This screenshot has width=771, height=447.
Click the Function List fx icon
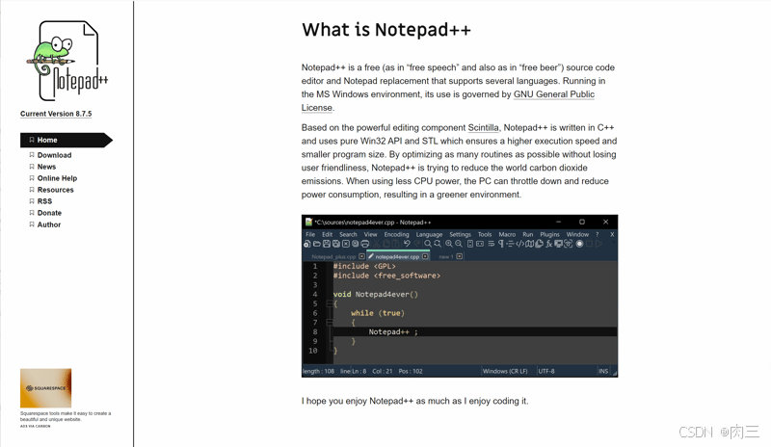pos(548,244)
